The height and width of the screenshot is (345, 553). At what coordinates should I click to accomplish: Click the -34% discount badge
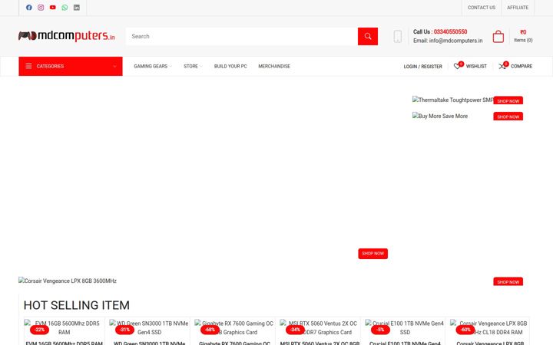[295, 330]
